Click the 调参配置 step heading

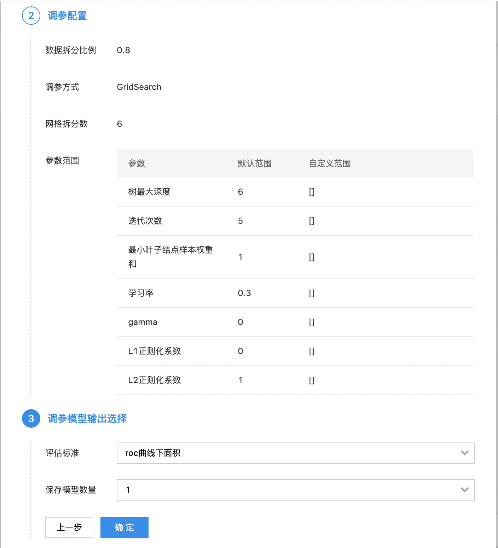[x=67, y=16]
